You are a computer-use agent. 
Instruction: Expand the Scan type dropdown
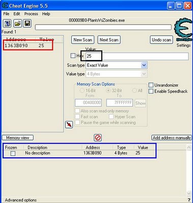point(144,65)
